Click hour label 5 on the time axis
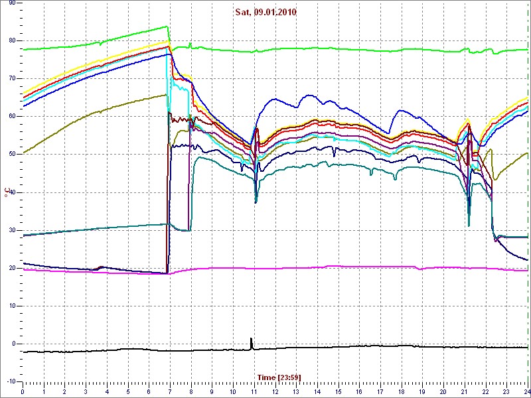Viewport: 531px width, 398px height. 128,392
